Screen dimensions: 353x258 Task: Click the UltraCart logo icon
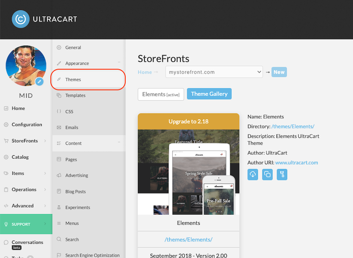point(21,19)
